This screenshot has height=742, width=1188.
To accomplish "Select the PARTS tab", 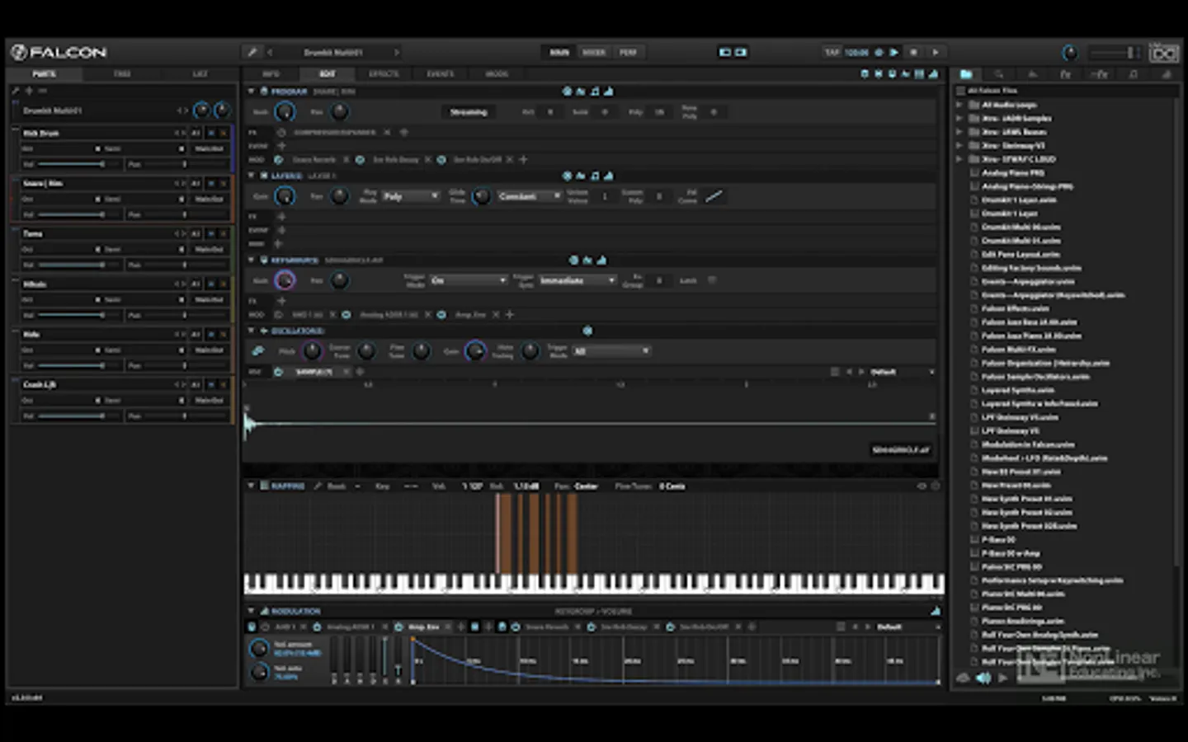I will 45,74.
